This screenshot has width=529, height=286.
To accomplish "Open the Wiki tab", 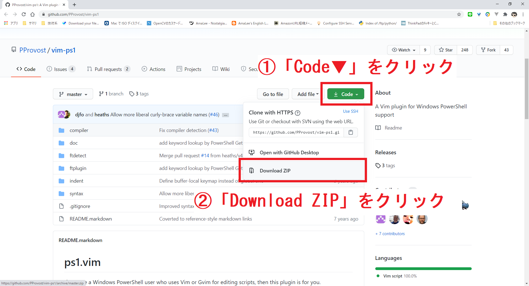I will [221, 69].
